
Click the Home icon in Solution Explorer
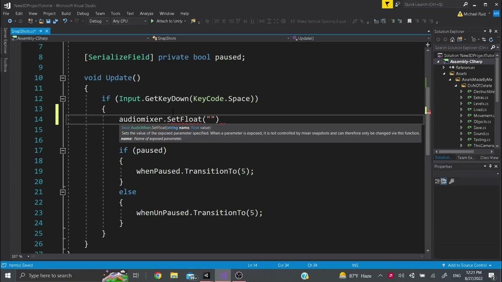coord(452,39)
